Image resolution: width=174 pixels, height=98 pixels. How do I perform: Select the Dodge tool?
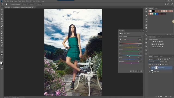[2, 42]
